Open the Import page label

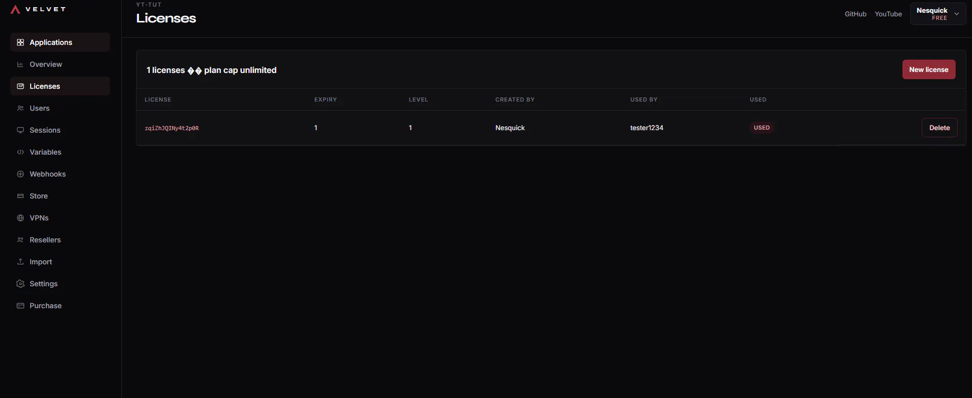pyautogui.click(x=41, y=262)
